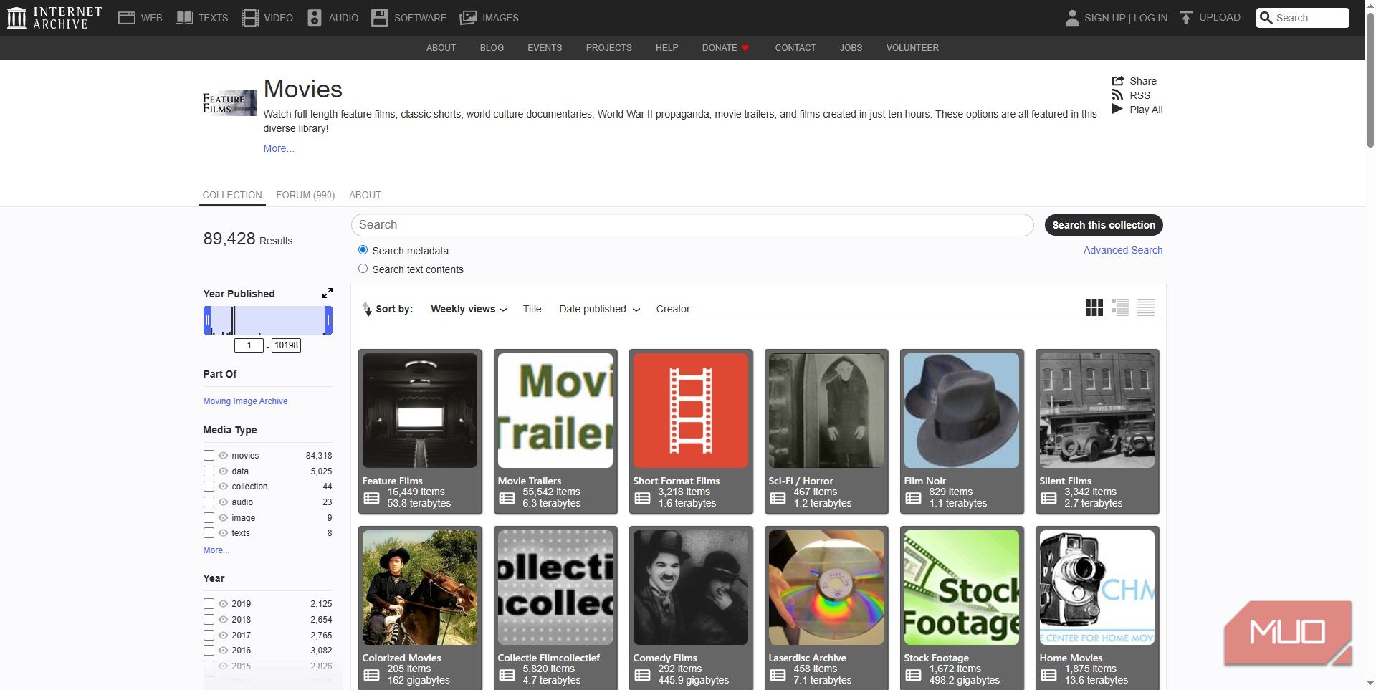Open the Film Noir collection thumbnail

961,411
